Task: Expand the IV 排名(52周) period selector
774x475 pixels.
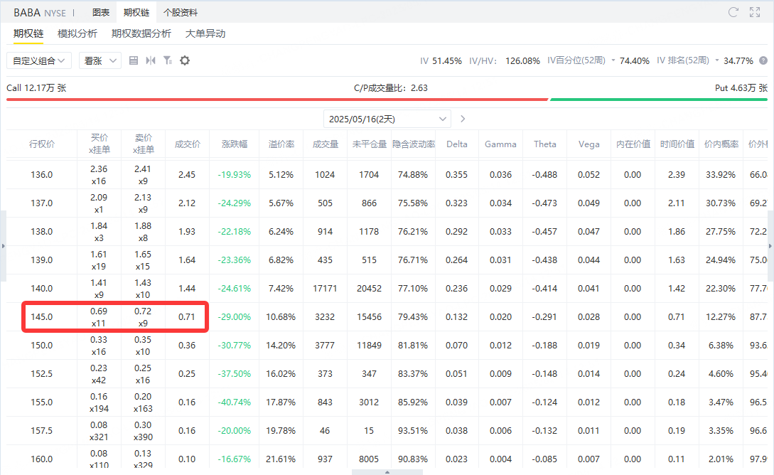Action: pyautogui.click(x=717, y=60)
